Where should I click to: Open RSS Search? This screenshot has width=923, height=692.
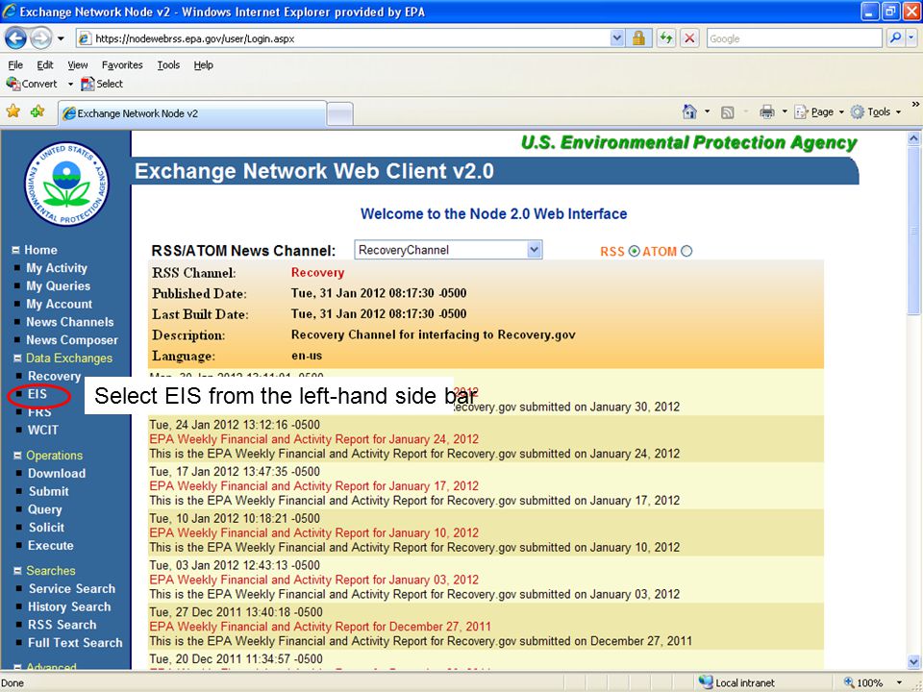[x=62, y=625]
